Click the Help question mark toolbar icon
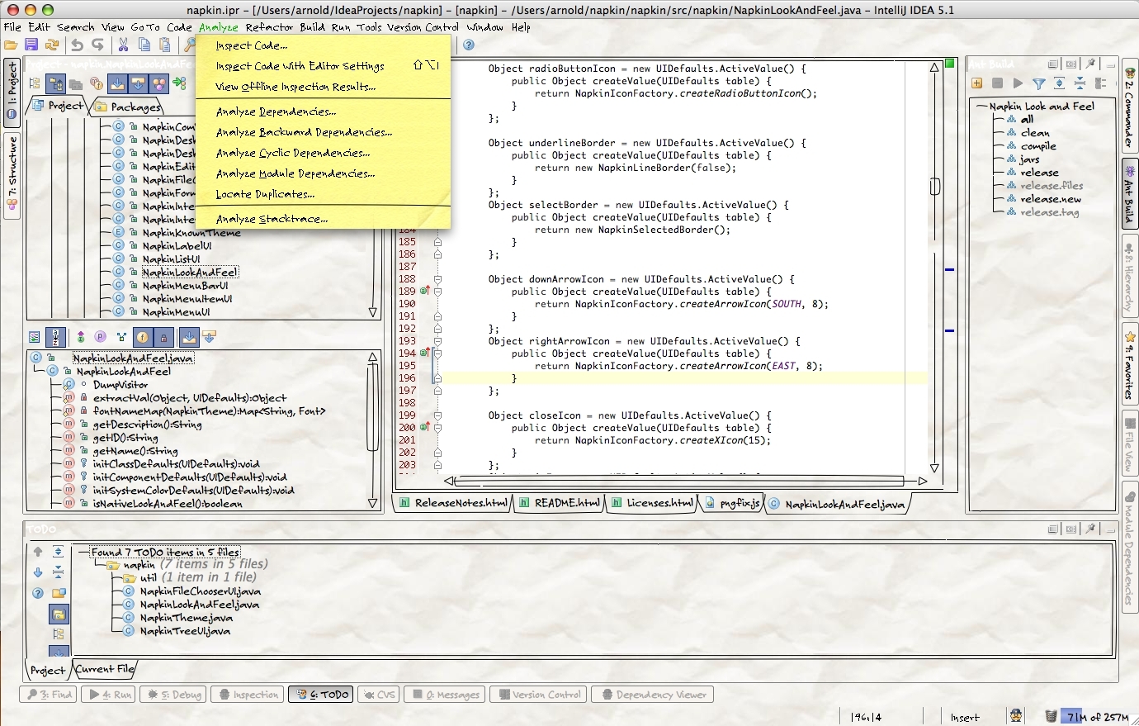This screenshot has height=726, width=1139. pyautogui.click(x=469, y=45)
